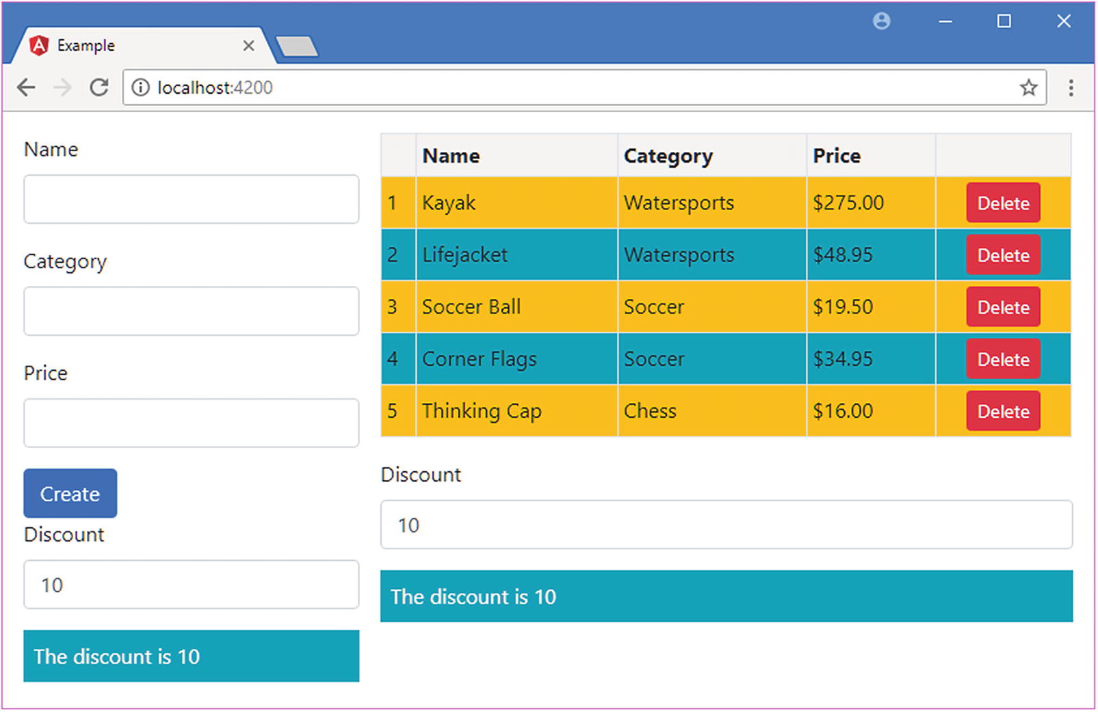Bookmark page with the star icon
1098x712 pixels.
[1028, 88]
